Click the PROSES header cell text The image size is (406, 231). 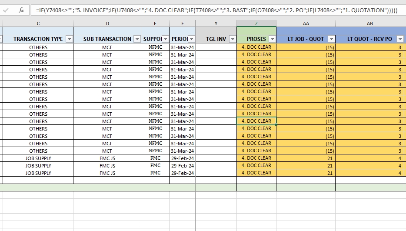point(256,39)
